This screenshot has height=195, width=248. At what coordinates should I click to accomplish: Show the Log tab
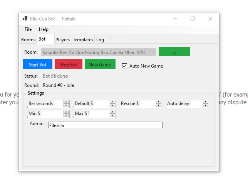coord(102,39)
